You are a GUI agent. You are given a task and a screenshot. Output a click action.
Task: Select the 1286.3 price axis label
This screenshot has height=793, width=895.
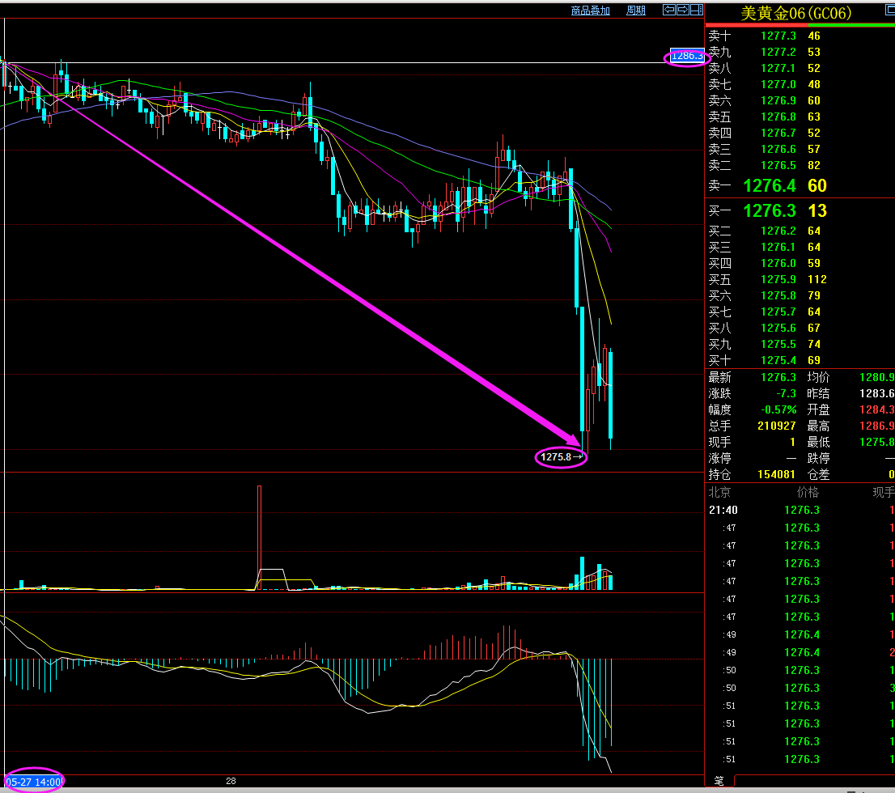pos(686,57)
